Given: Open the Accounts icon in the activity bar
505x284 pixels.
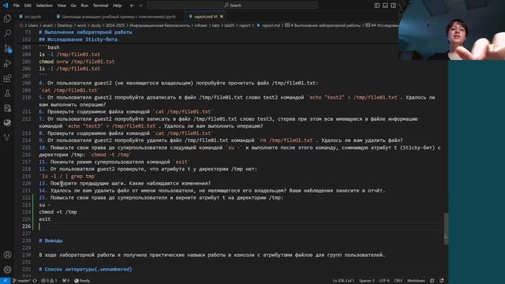Looking at the screenshot, I should (7, 255).
